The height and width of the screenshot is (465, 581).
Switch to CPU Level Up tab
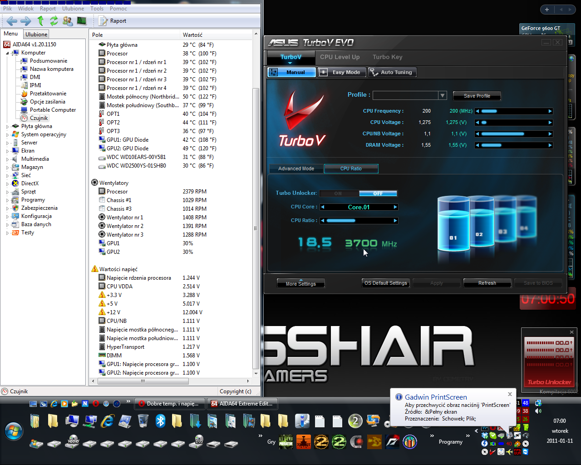pos(340,57)
